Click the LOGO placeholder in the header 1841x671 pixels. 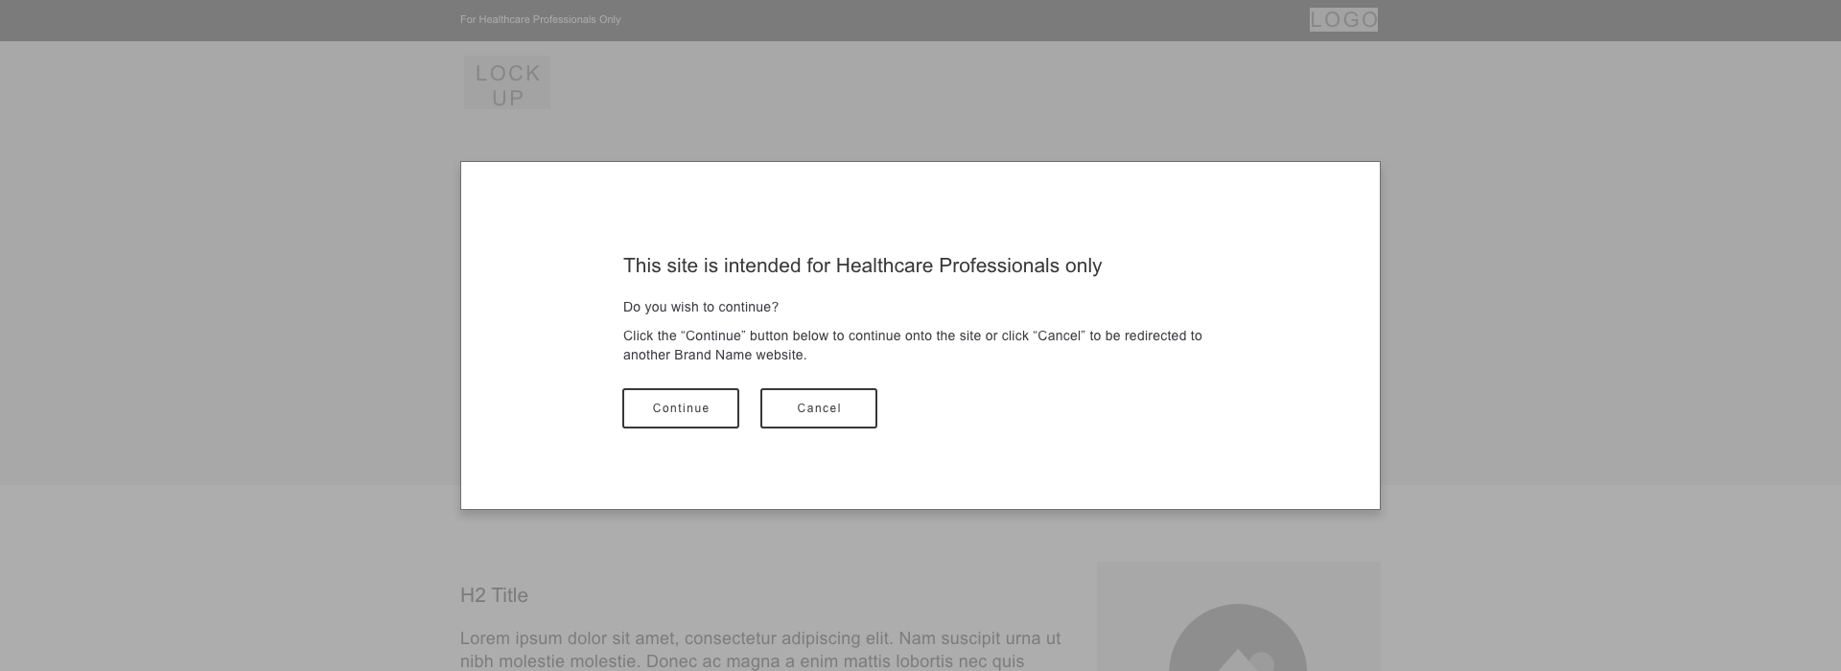click(1343, 20)
